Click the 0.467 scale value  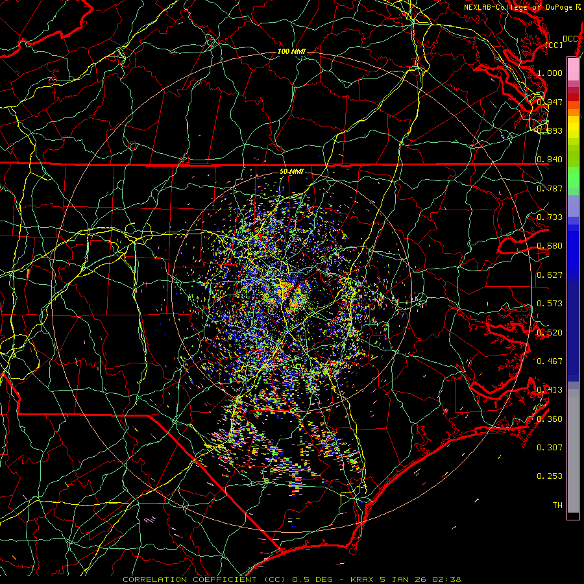(x=550, y=361)
